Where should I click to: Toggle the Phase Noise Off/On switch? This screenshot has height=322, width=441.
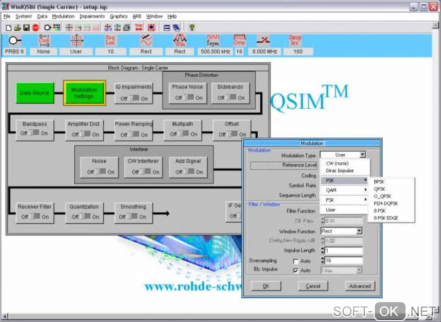tap(189, 98)
